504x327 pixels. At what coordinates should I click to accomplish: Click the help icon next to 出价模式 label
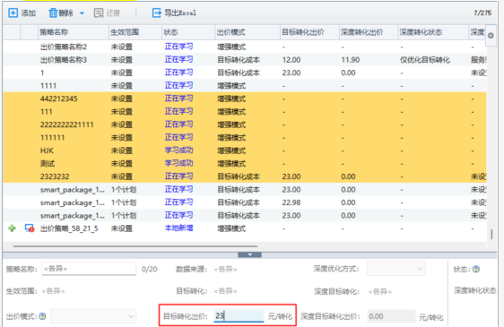[x=42, y=316]
